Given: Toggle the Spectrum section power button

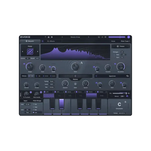Looking at the screenshot, I should pos(96,76).
